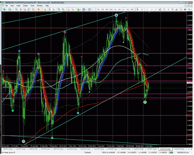Select the Text 'A' drawing tool
This screenshot has height=155, width=194.
168,10
